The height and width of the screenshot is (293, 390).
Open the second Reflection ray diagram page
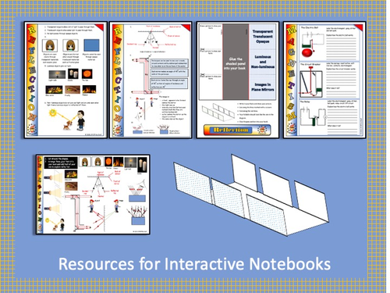(x=151, y=80)
